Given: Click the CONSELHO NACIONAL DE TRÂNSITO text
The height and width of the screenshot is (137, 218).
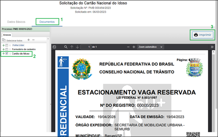Looking at the screenshot, I should pyautogui.click(x=137, y=72).
